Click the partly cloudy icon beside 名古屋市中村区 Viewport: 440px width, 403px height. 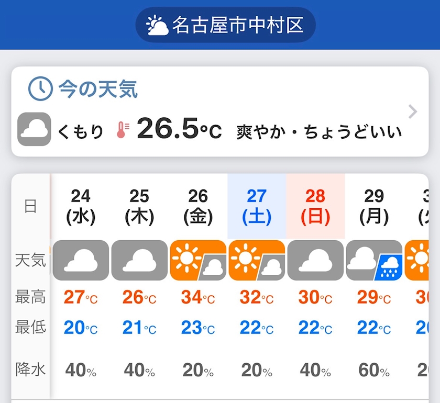(x=157, y=25)
